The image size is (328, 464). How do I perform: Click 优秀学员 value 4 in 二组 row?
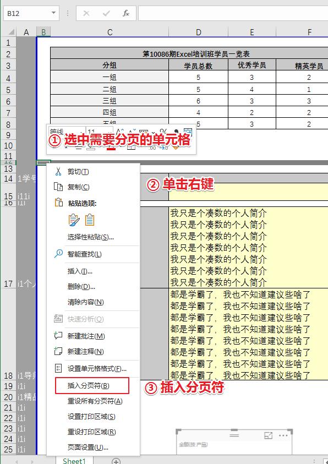(252, 89)
